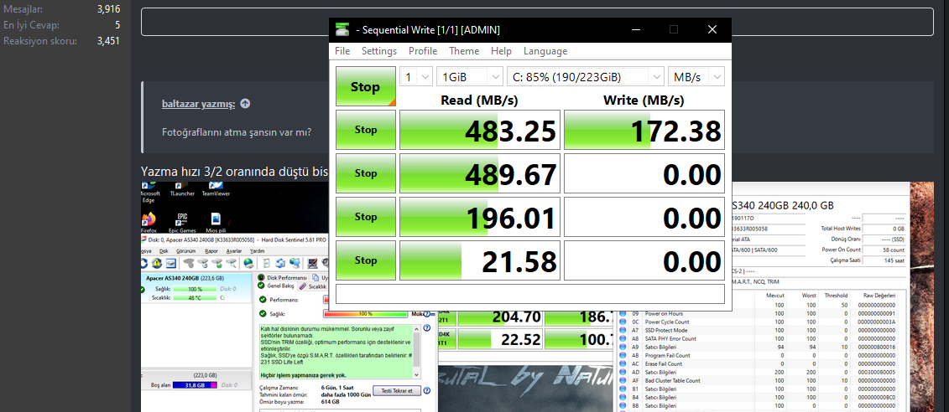The width and height of the screenshot is (949, 412).
Task: Click the status text box scroll-down arrow
Action: [x=417, y=373]
